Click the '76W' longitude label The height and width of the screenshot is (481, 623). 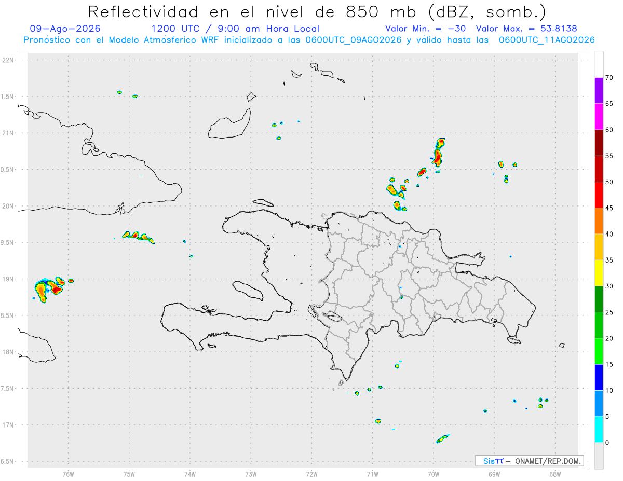(68, 474)
